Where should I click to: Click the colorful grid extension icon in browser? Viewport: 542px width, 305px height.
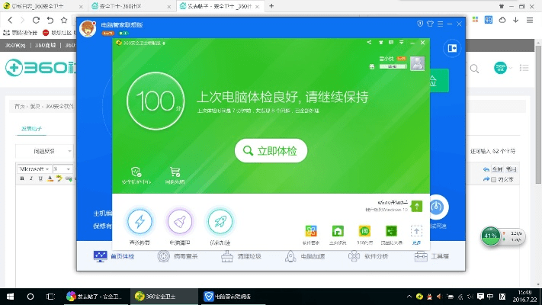point(475,20)
